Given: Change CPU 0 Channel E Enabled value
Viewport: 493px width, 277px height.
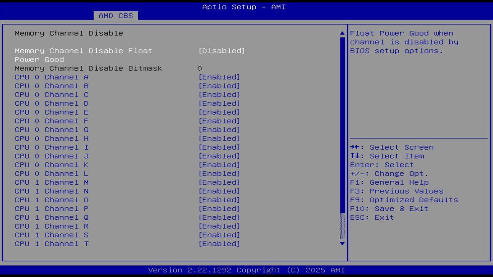Looking at the screenshot, I should (x=219, y=112).
